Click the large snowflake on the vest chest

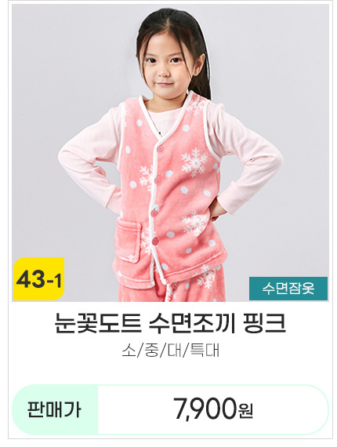[x=194, y=162]
